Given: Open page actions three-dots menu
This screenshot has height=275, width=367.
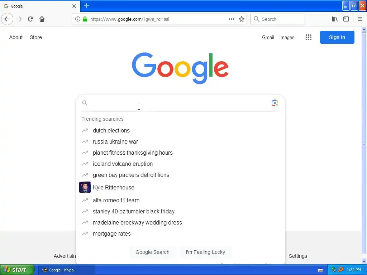Looking at the screenshot, I should click(231, 19).
